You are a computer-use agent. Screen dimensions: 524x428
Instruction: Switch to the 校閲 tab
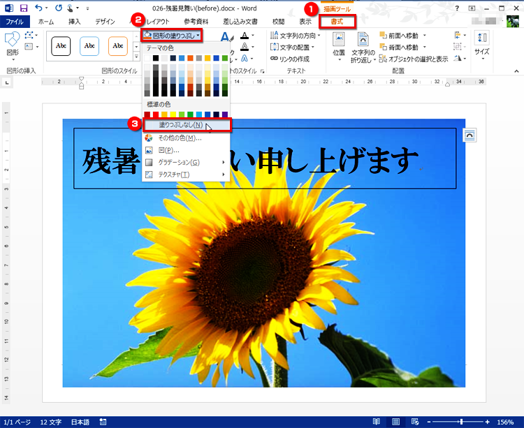[278, 22]
